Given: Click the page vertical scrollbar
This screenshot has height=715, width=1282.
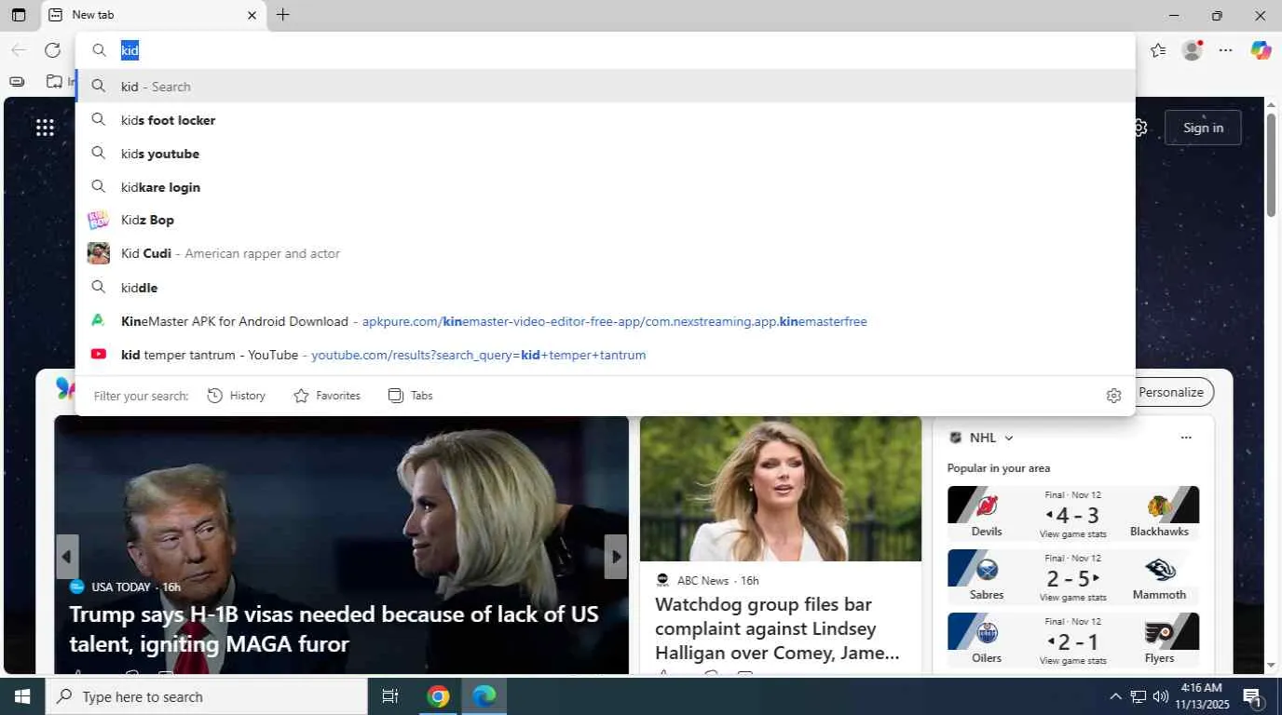Looking at the screenshot, I should pyautogui.click(x=1271, y=167).
